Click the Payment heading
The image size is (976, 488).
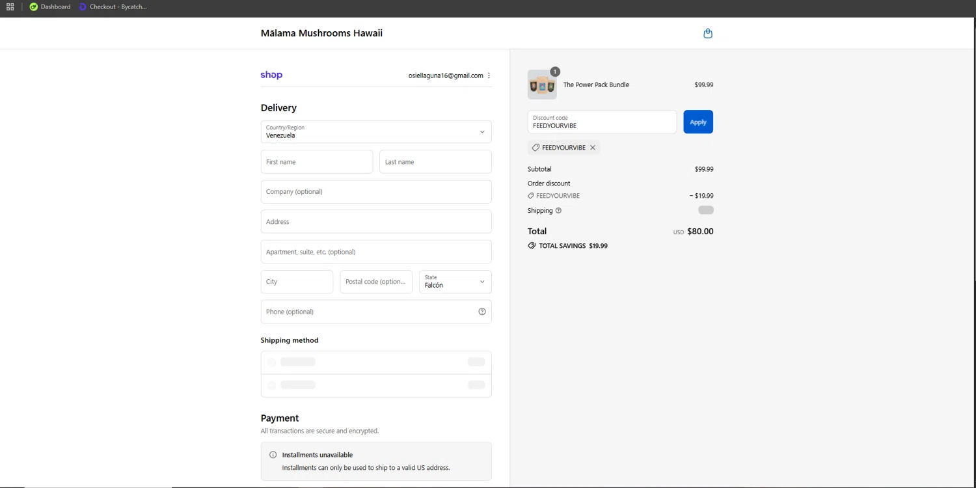tap(280, 418)
